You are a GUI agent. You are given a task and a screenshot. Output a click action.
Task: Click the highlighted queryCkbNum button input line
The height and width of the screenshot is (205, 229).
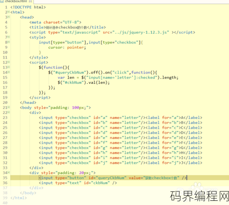[x=113, y=178]
